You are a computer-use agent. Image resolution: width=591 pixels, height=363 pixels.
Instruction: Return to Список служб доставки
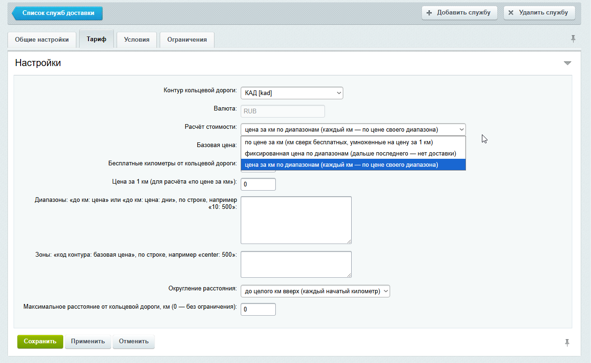[57, 13]
